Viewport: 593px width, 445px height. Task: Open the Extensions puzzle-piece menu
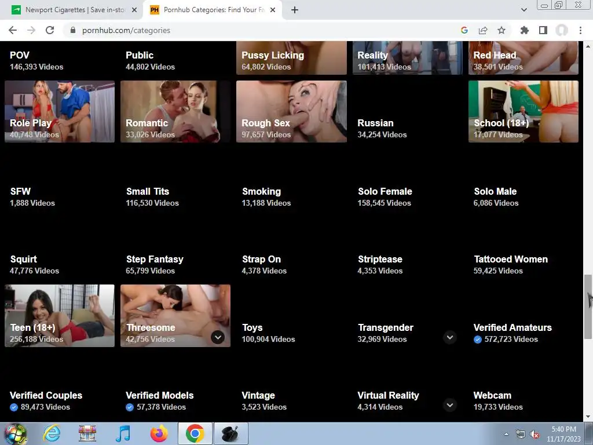525,30
